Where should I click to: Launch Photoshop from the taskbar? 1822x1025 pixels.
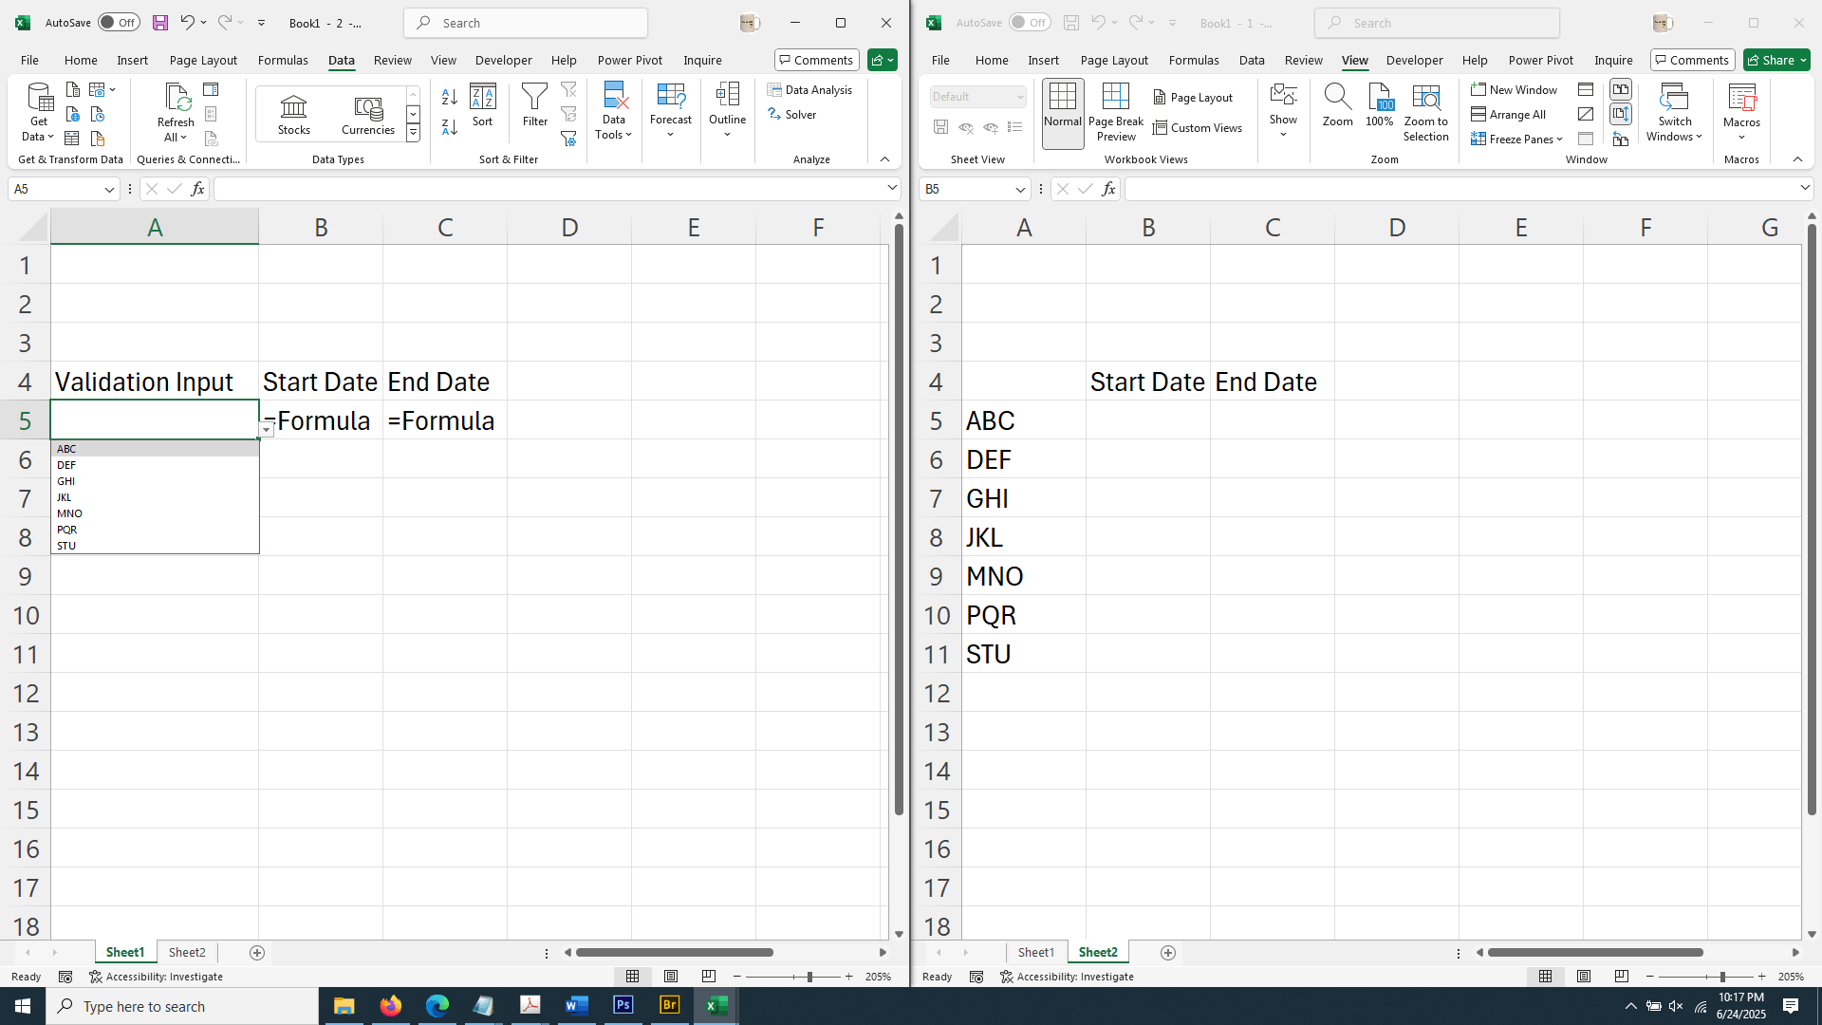point(623,1006)
